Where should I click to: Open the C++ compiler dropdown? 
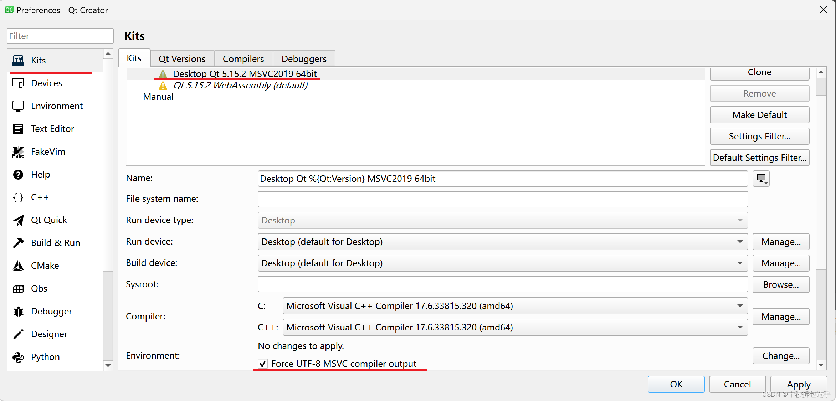pyautogui.click(x=515, y=327)
